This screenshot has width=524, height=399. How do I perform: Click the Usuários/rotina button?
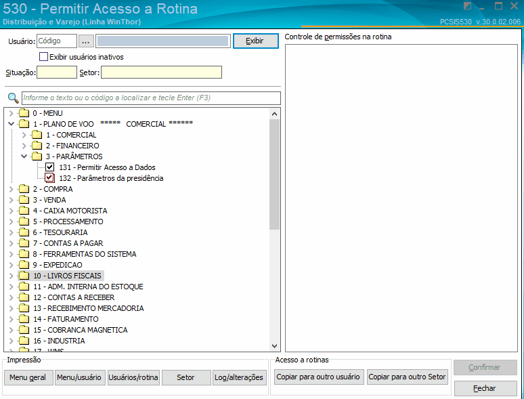click(x=133, y=377)
